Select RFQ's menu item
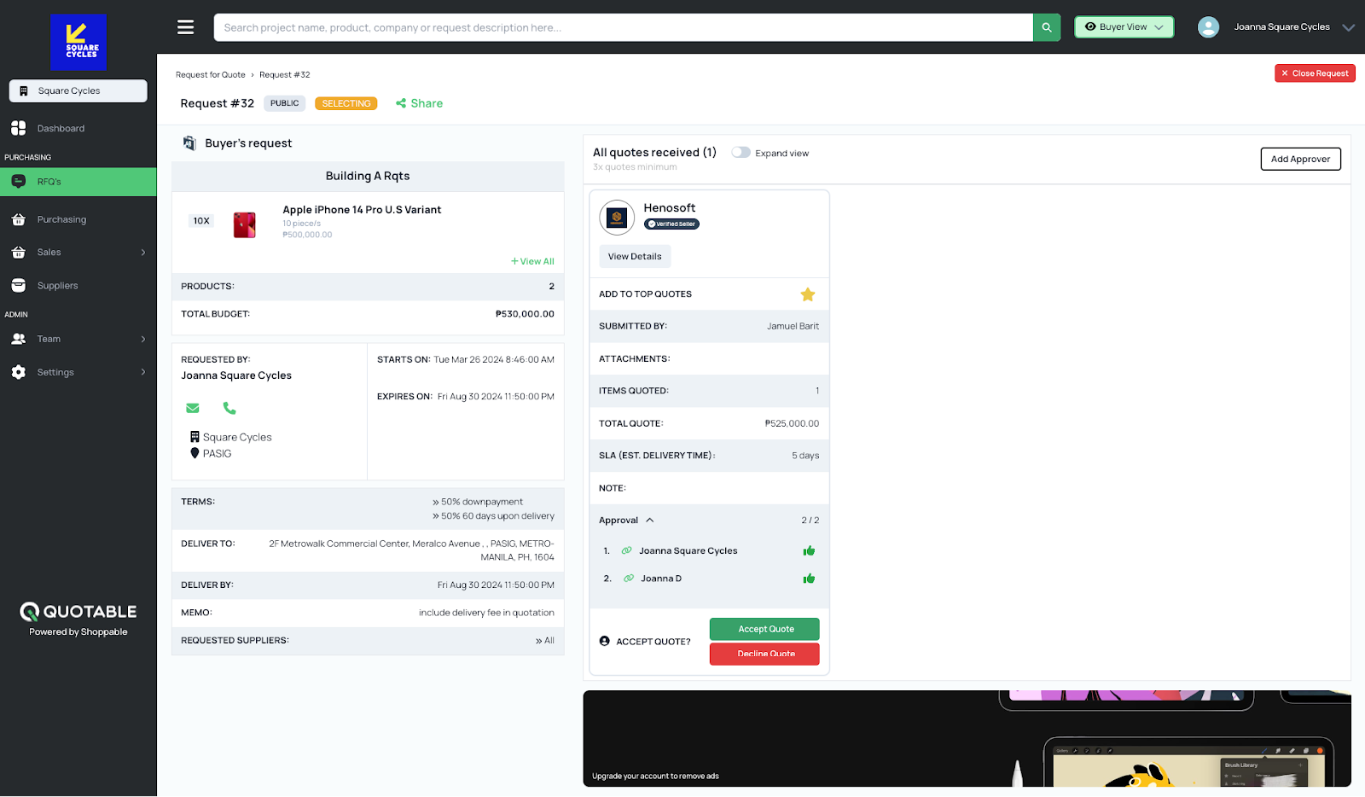Screen dimensions: 1365x797 78,182
